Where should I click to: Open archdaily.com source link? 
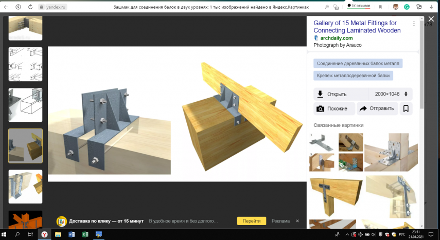[336, 38]
